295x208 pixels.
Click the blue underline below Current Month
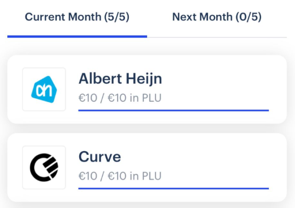pyautogui.click(x=77, y=36)
